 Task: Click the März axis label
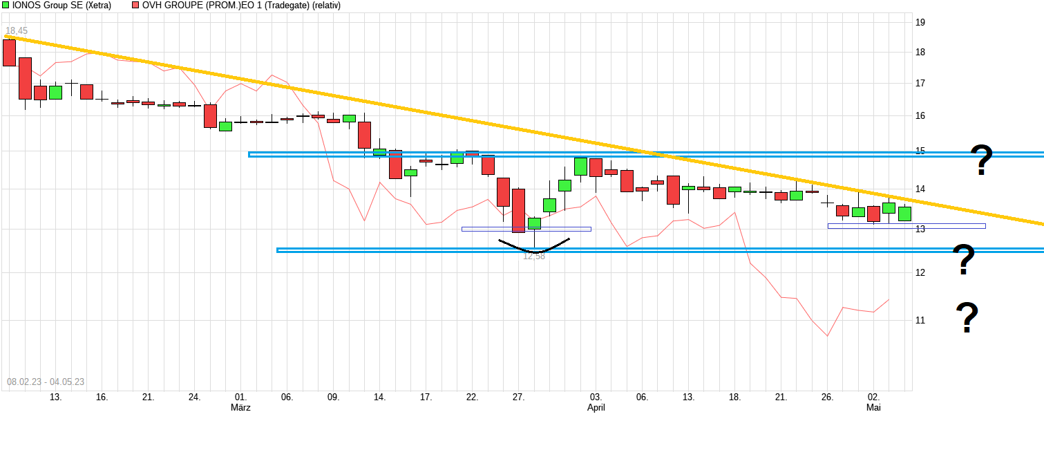240,408
